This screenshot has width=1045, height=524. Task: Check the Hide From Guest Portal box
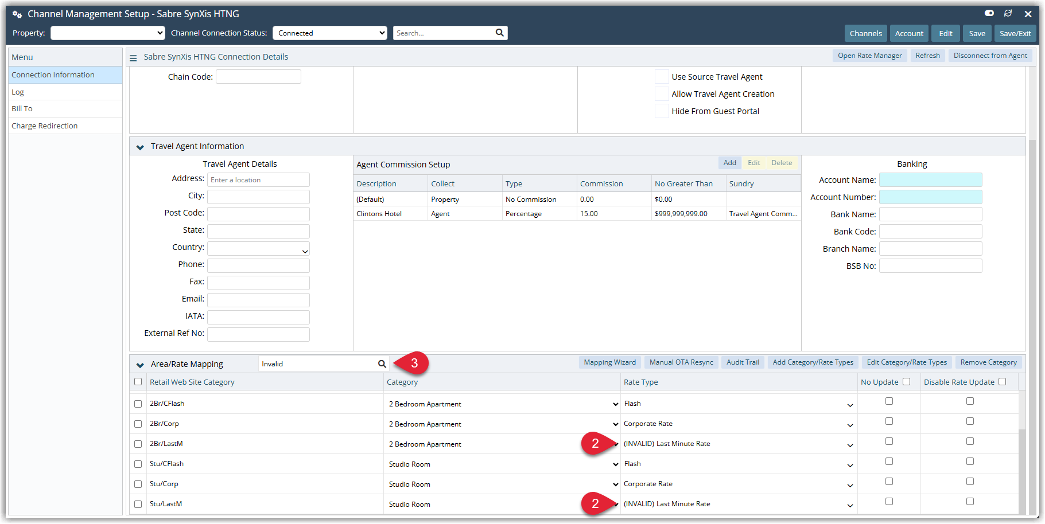click(662, 111)
